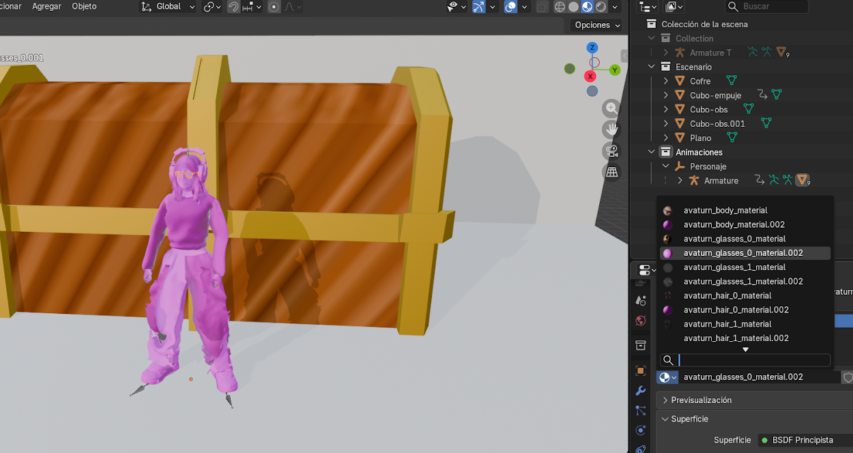Open the Modifiers wrench tab in properties

tap(640, 391)
